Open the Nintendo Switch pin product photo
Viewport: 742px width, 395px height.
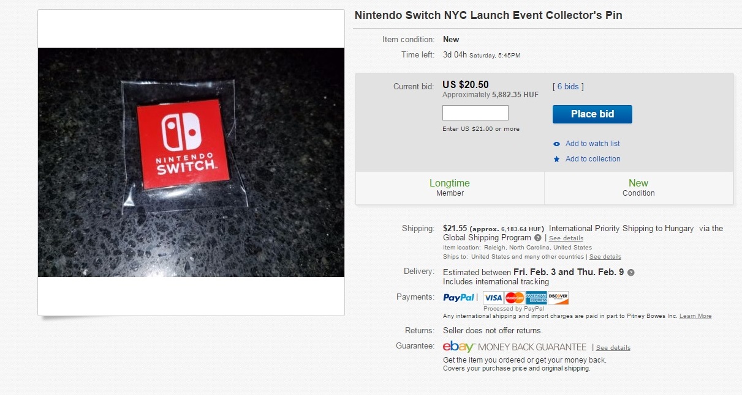tap(191, 162)
